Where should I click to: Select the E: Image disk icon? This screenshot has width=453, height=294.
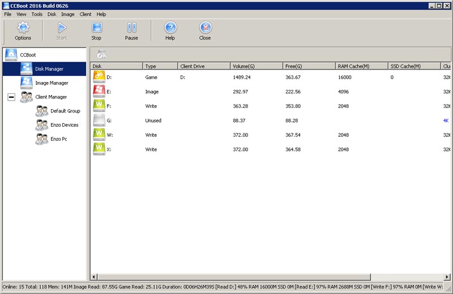99,92
